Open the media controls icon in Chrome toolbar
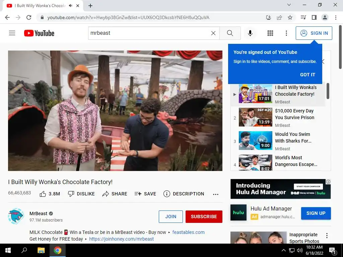The image size is (343, 257). point(303,17)
